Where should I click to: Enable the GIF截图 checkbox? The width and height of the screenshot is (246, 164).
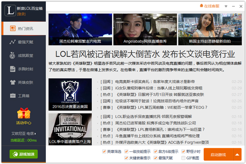(x=183, y=158)
